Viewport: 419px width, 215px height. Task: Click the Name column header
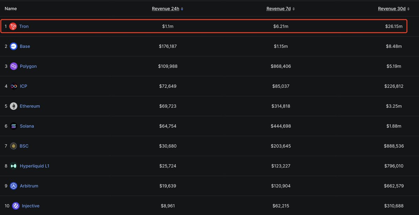(10, 8)
